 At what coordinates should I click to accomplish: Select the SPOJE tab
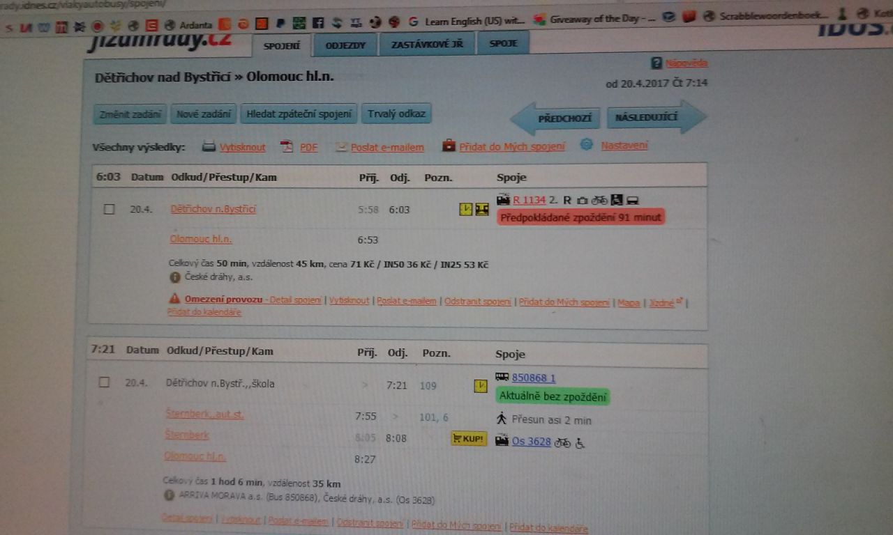[503, 43]
